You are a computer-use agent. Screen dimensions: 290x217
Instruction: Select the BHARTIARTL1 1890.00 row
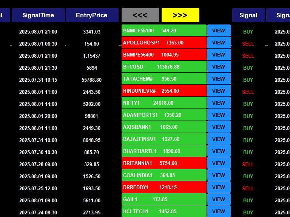[x=164, y=151]
